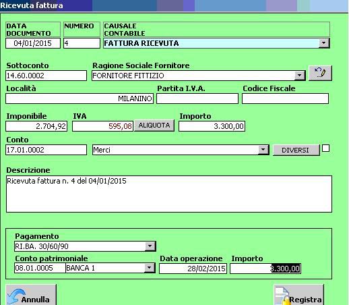
Task: Click the Descrizione text area
Action: click(x=169, y=194)
